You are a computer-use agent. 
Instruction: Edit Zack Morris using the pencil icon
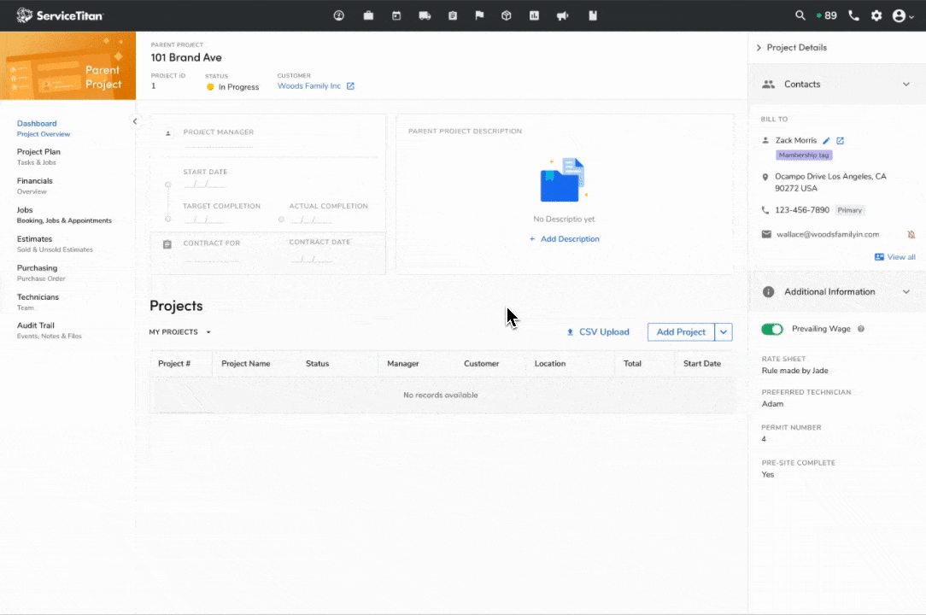825,140
